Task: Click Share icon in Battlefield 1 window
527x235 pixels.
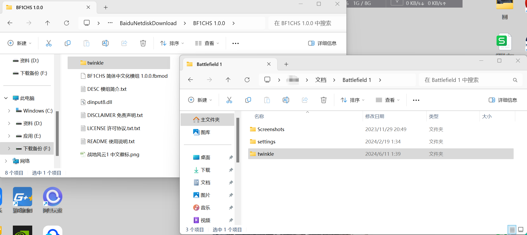Action: (x=305, y=100)
